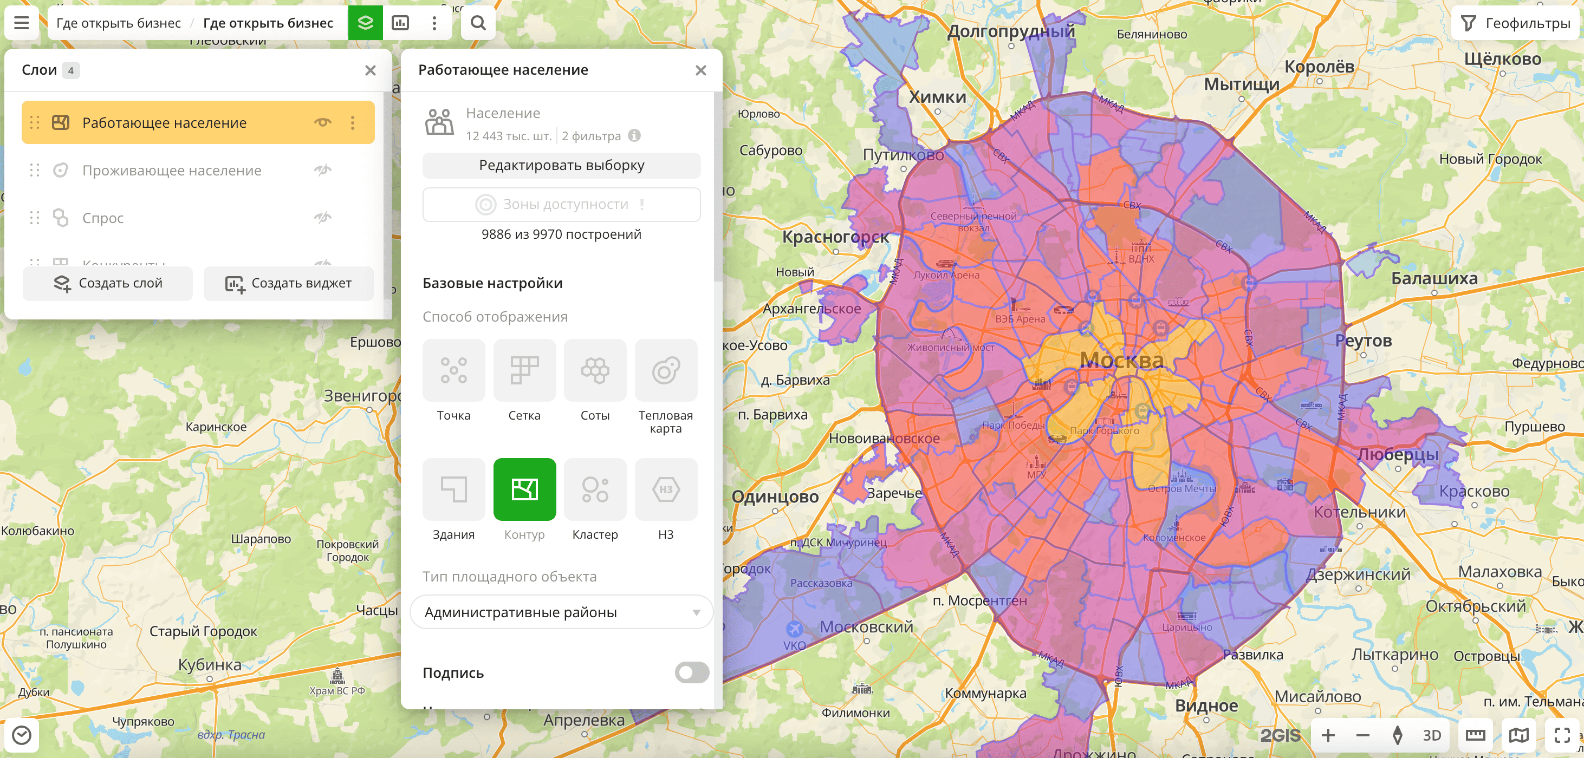
Task: Choose the H3 hexagon display mode
Action: [x=665, y=490]
